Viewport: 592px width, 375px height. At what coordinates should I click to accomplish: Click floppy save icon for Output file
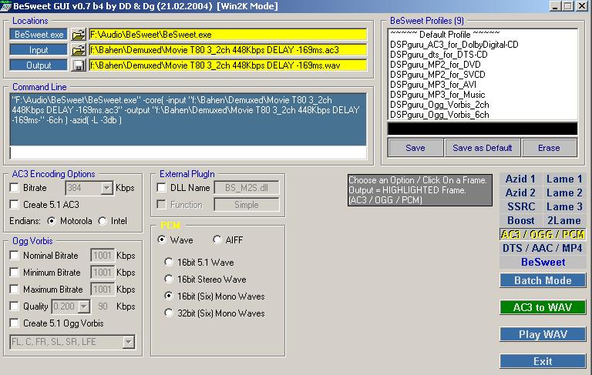tap(78, 65)
